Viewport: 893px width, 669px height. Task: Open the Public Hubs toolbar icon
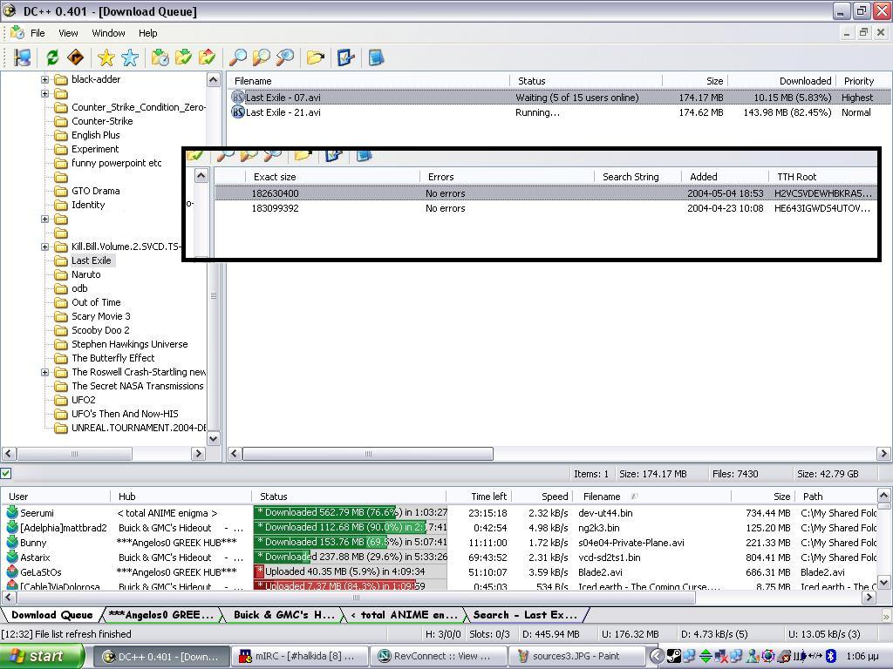pos(23,57)
